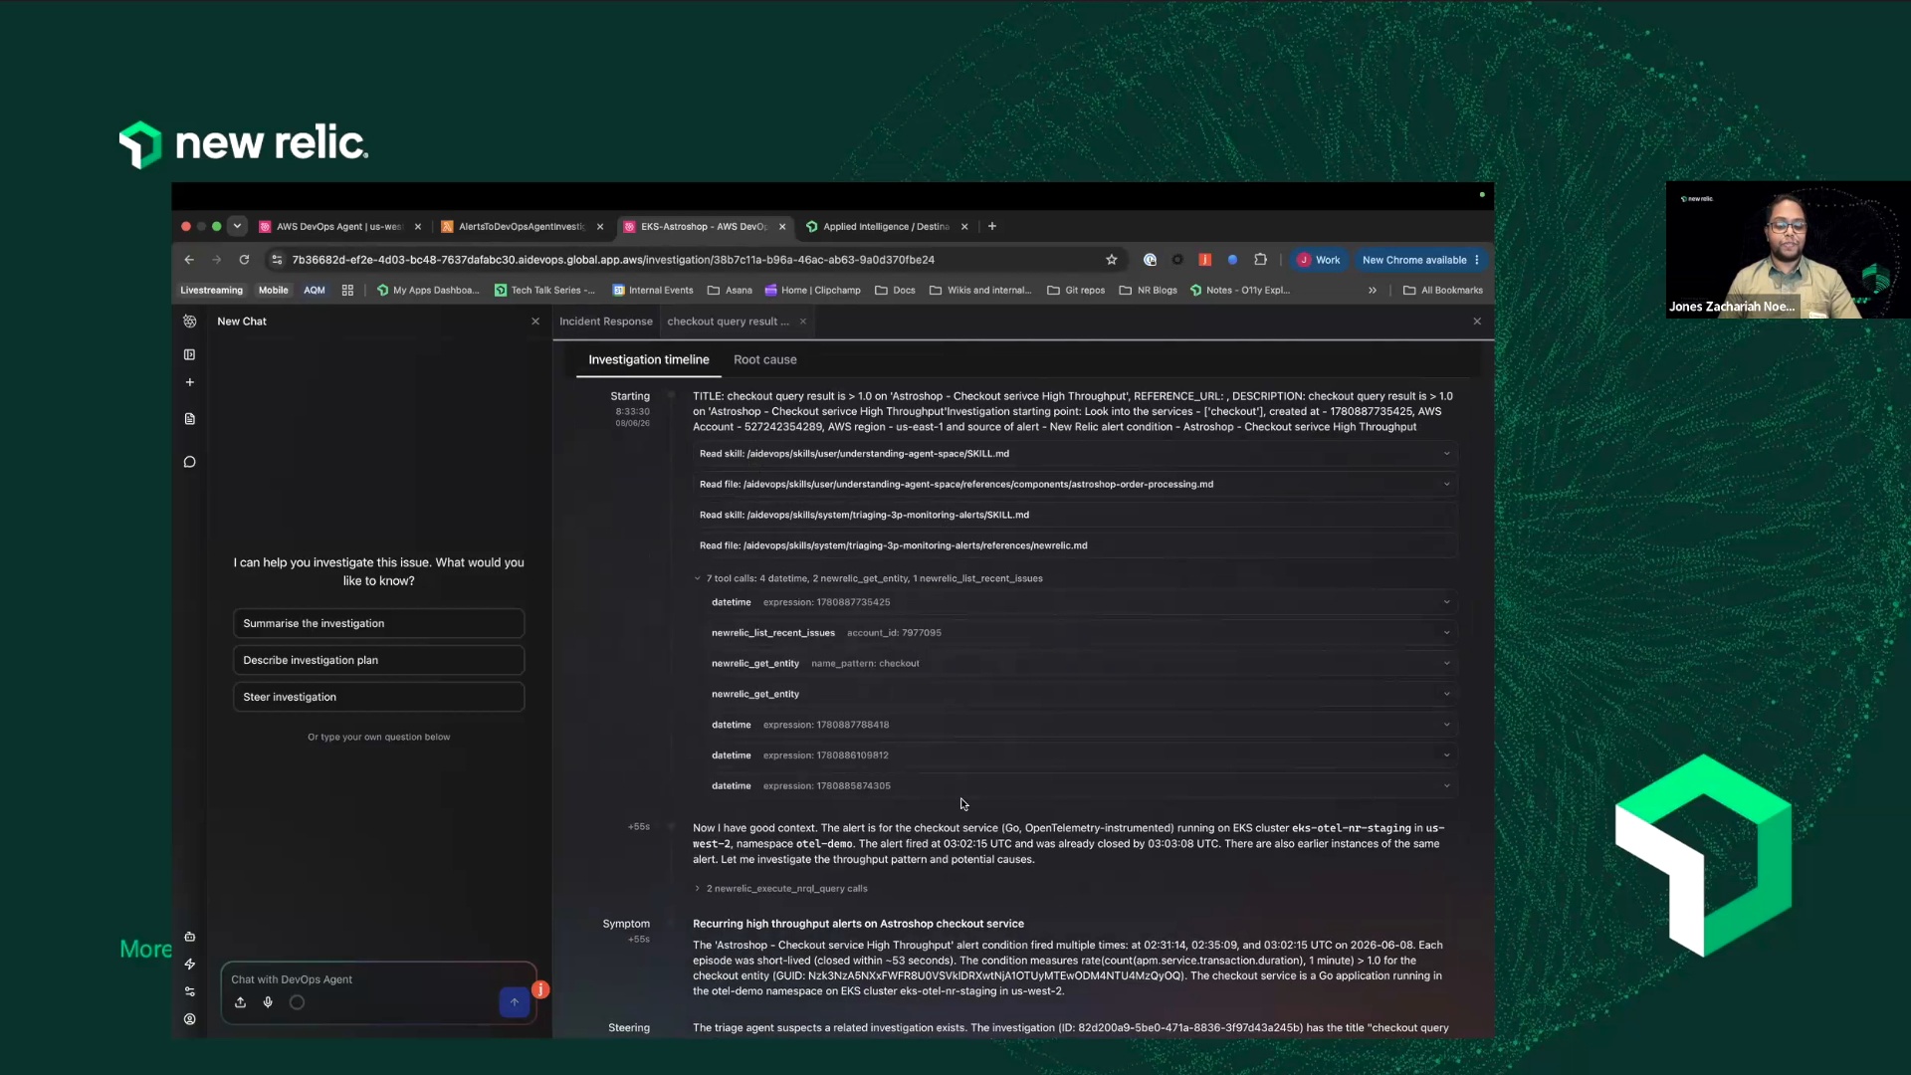Click the 'New Chrome available' button
The image size is (1911, 1075).
click(1420, 260)
